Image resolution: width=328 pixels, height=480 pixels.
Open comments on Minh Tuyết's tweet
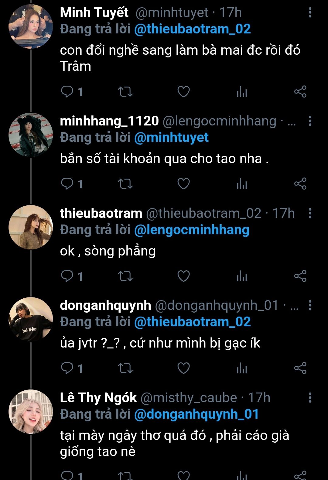coord(67,91)
